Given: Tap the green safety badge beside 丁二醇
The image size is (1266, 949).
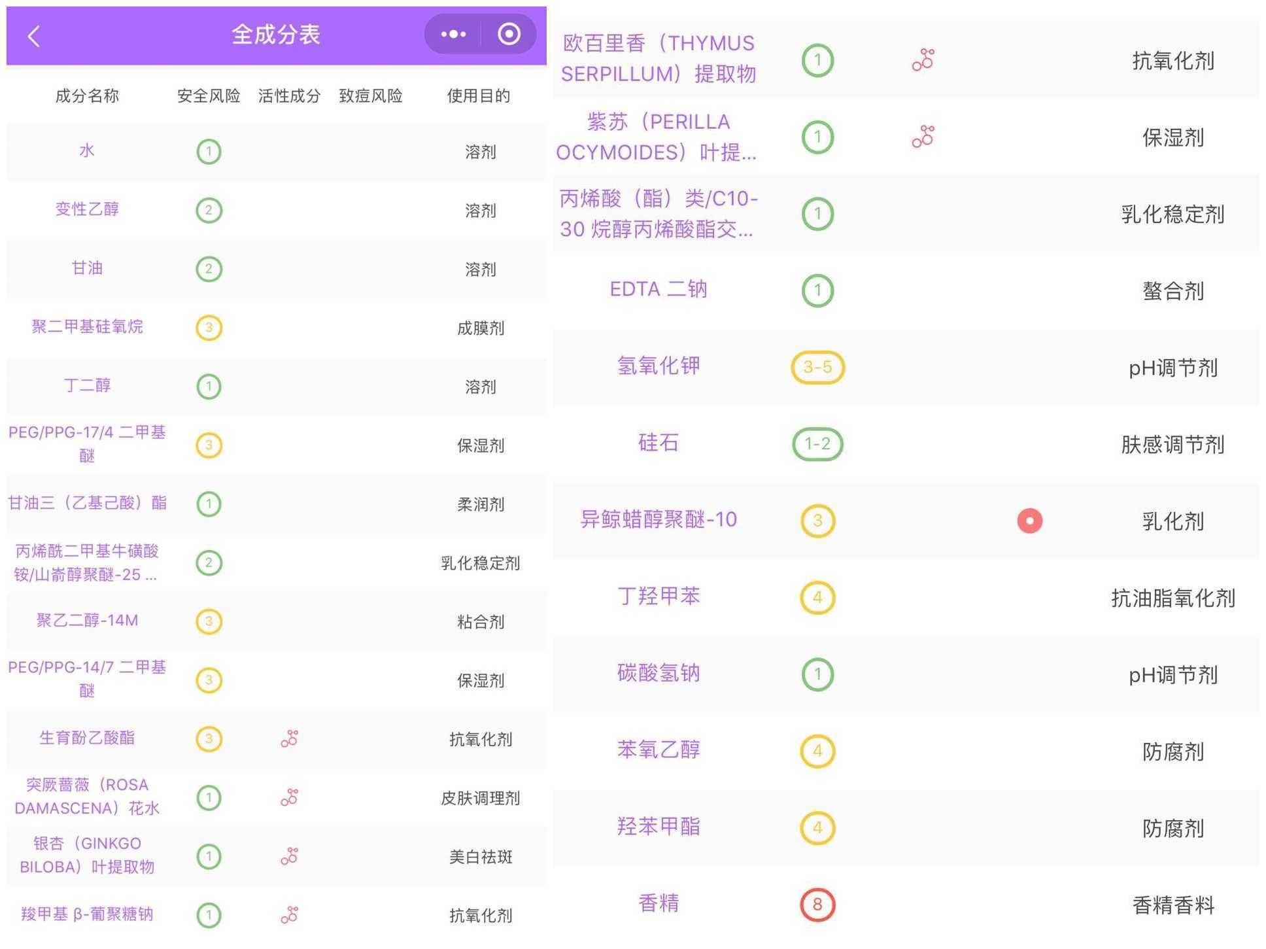Looking at the screenshot, I should click(208, 386).
